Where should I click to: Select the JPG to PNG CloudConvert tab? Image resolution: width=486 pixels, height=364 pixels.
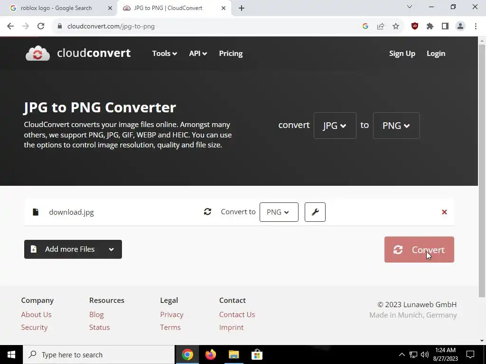point(174,8)
